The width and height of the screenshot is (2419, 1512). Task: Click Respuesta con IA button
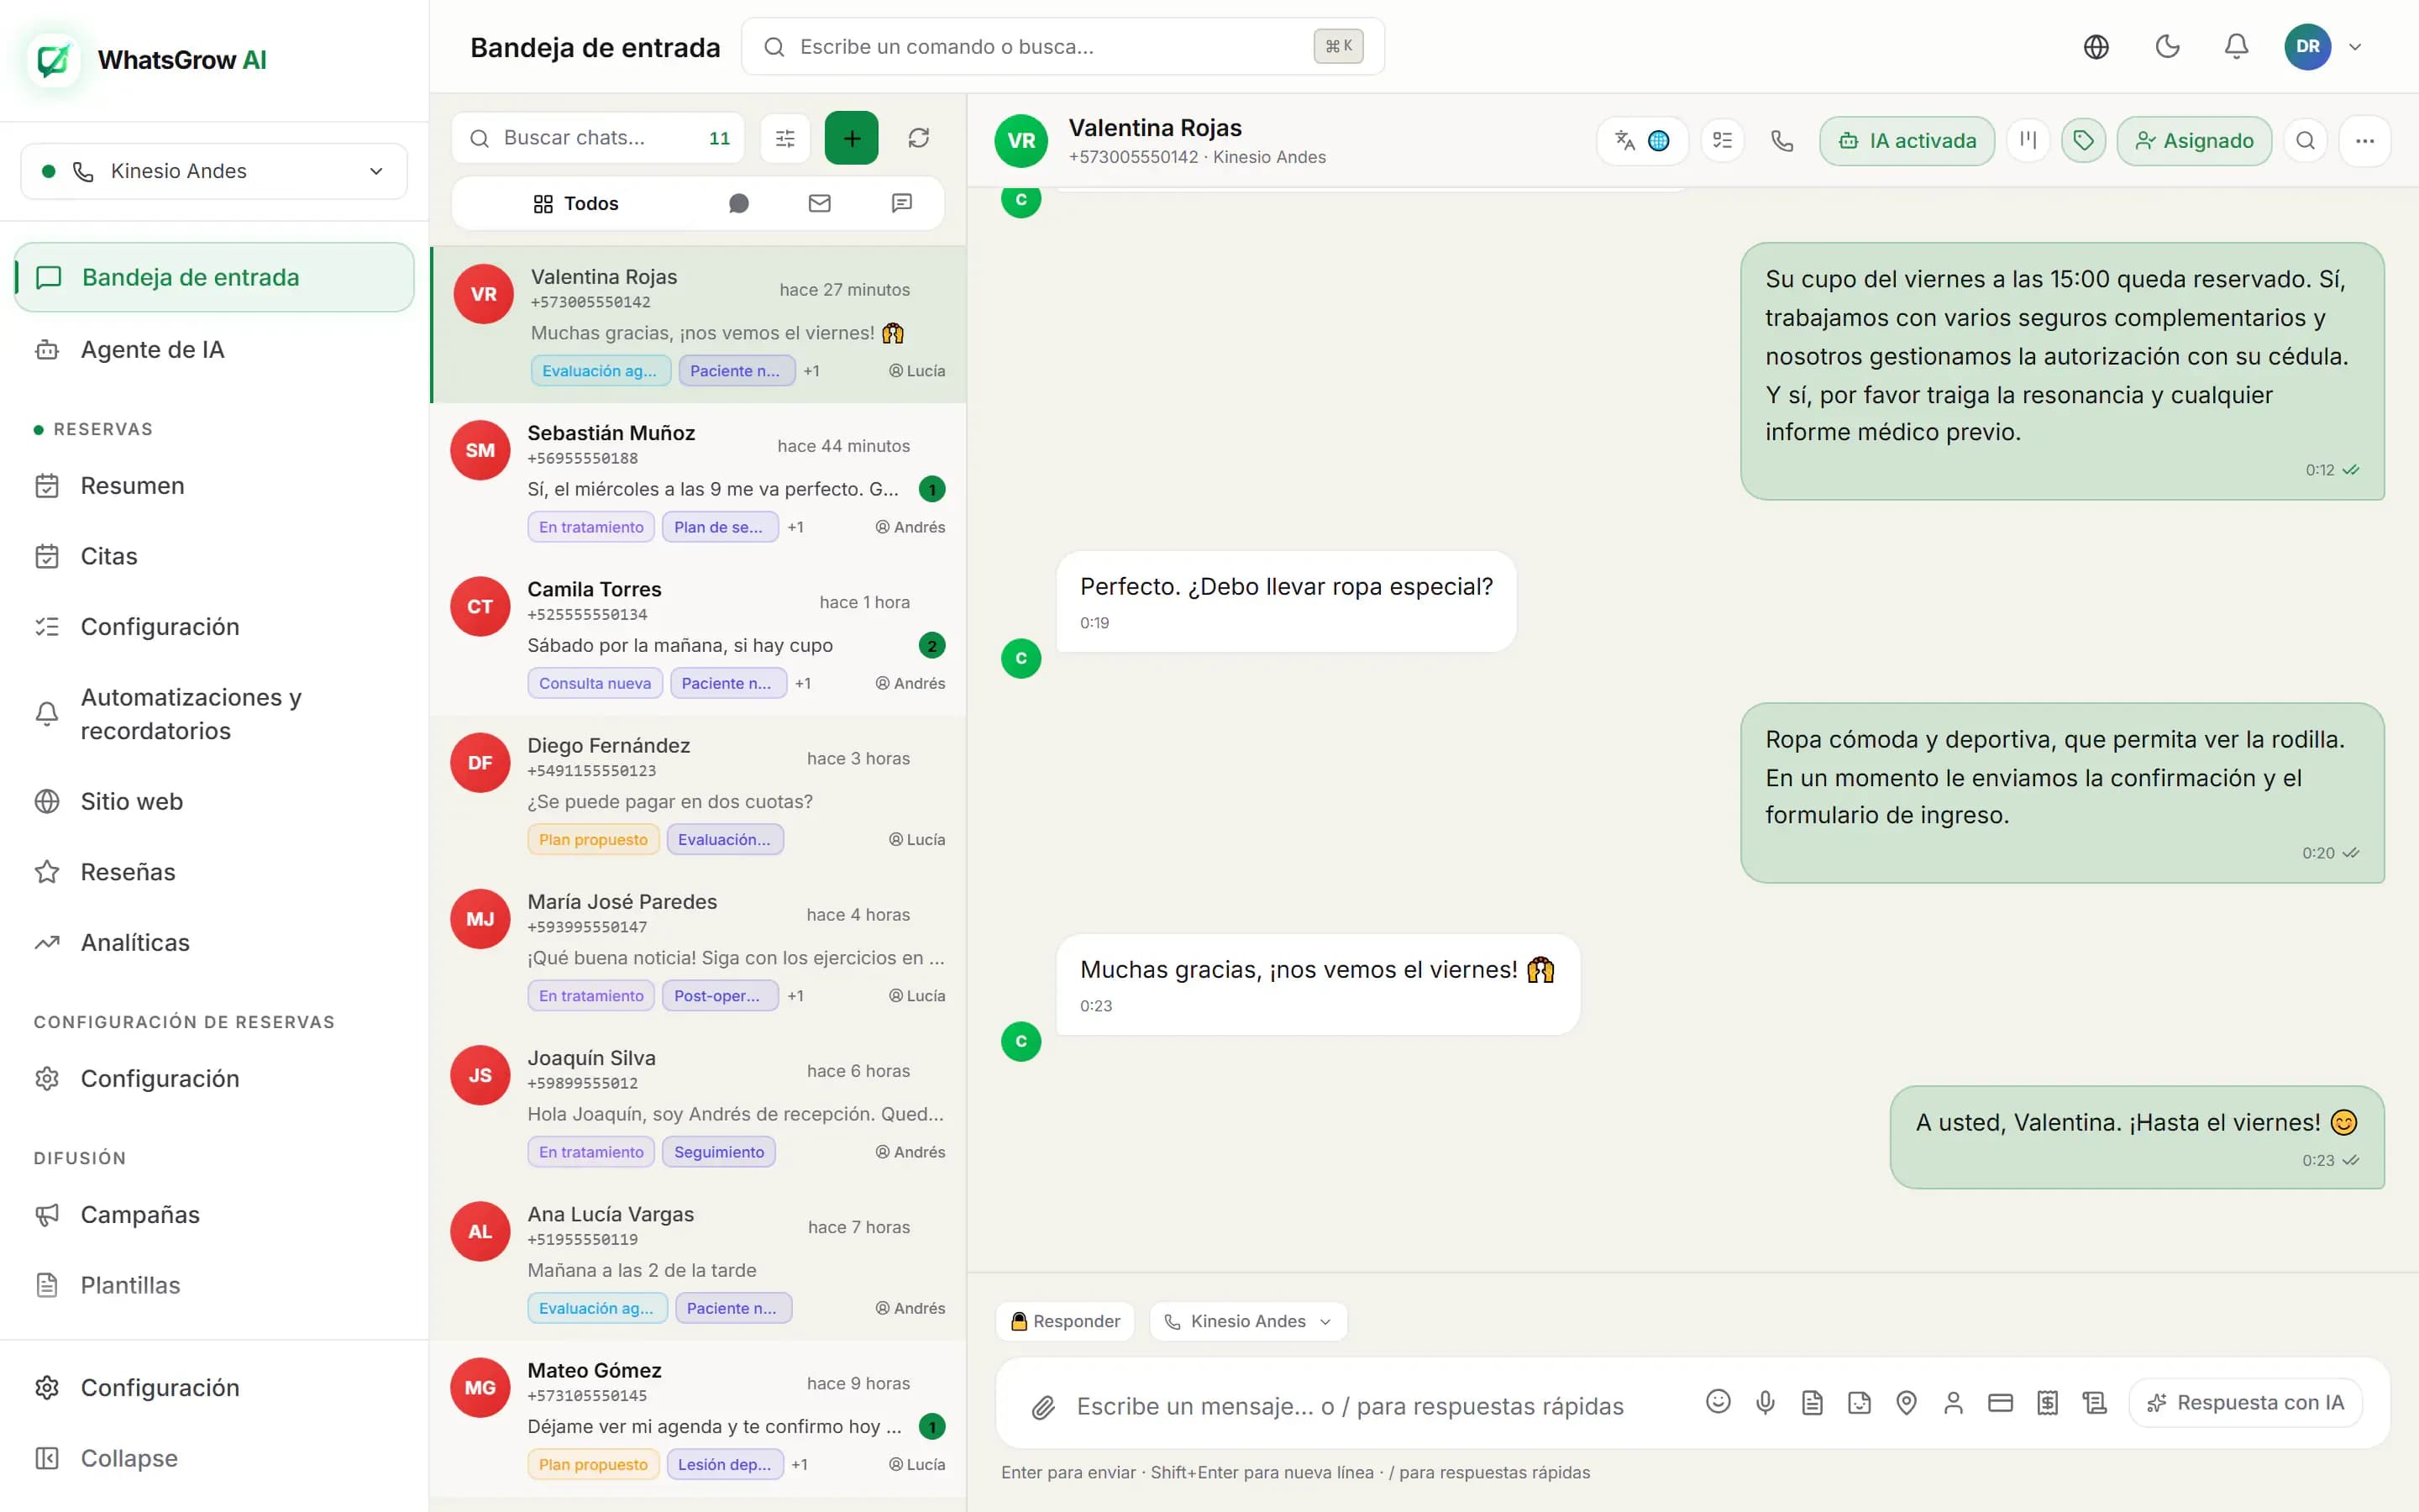coord(2245,1402)
